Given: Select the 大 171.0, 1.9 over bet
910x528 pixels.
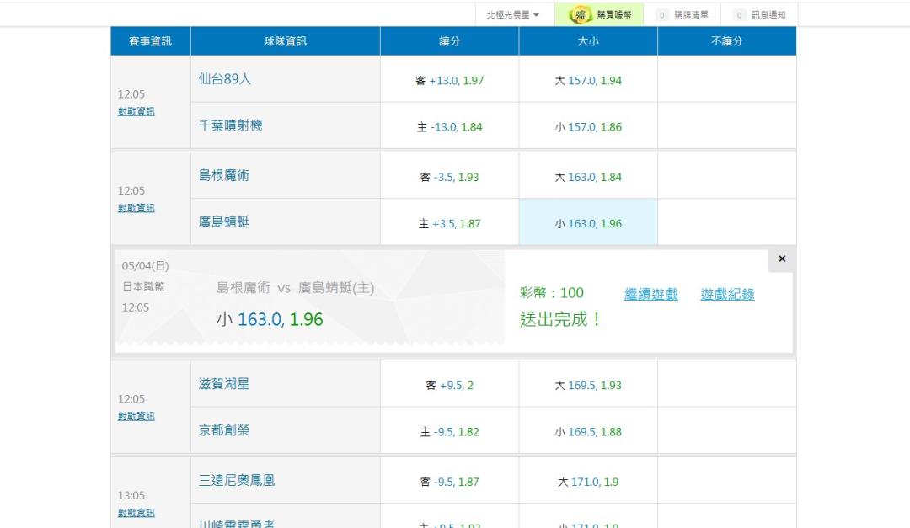Looking at the screenshot, I should click(588, 482).
